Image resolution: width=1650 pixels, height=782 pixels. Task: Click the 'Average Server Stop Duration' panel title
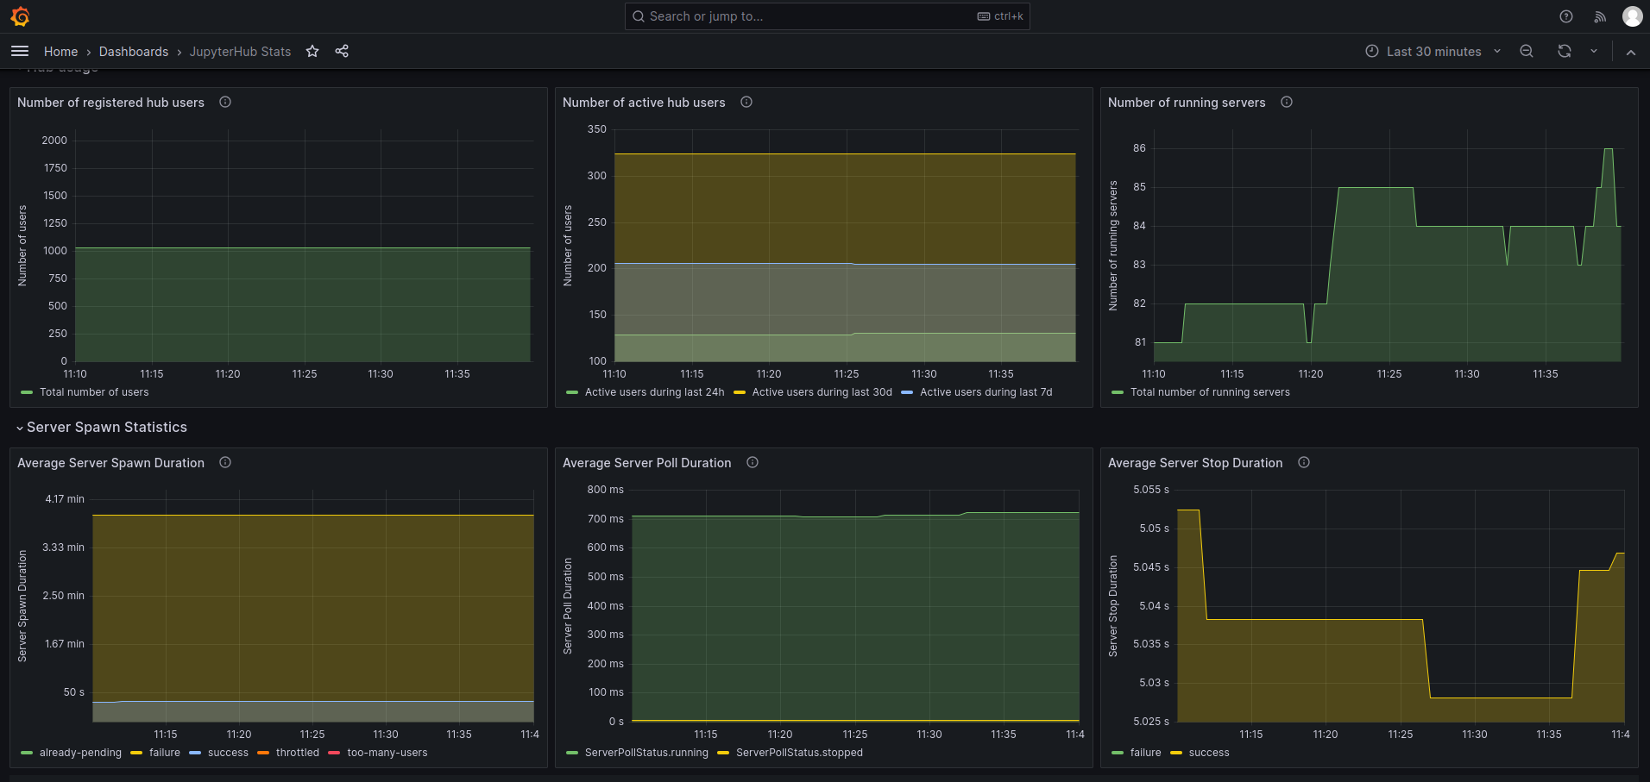pos(1194,463)
